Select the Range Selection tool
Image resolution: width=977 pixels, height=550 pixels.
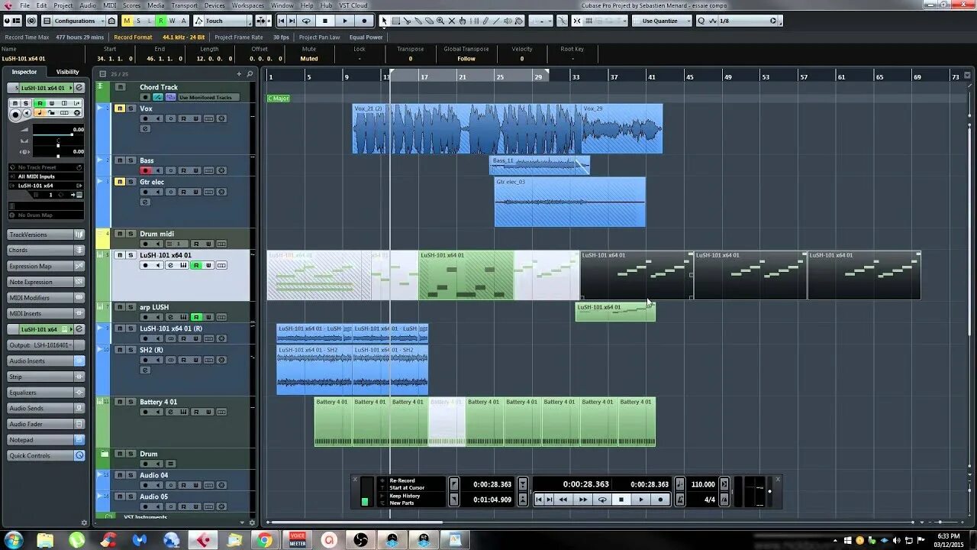click(395, 21)
